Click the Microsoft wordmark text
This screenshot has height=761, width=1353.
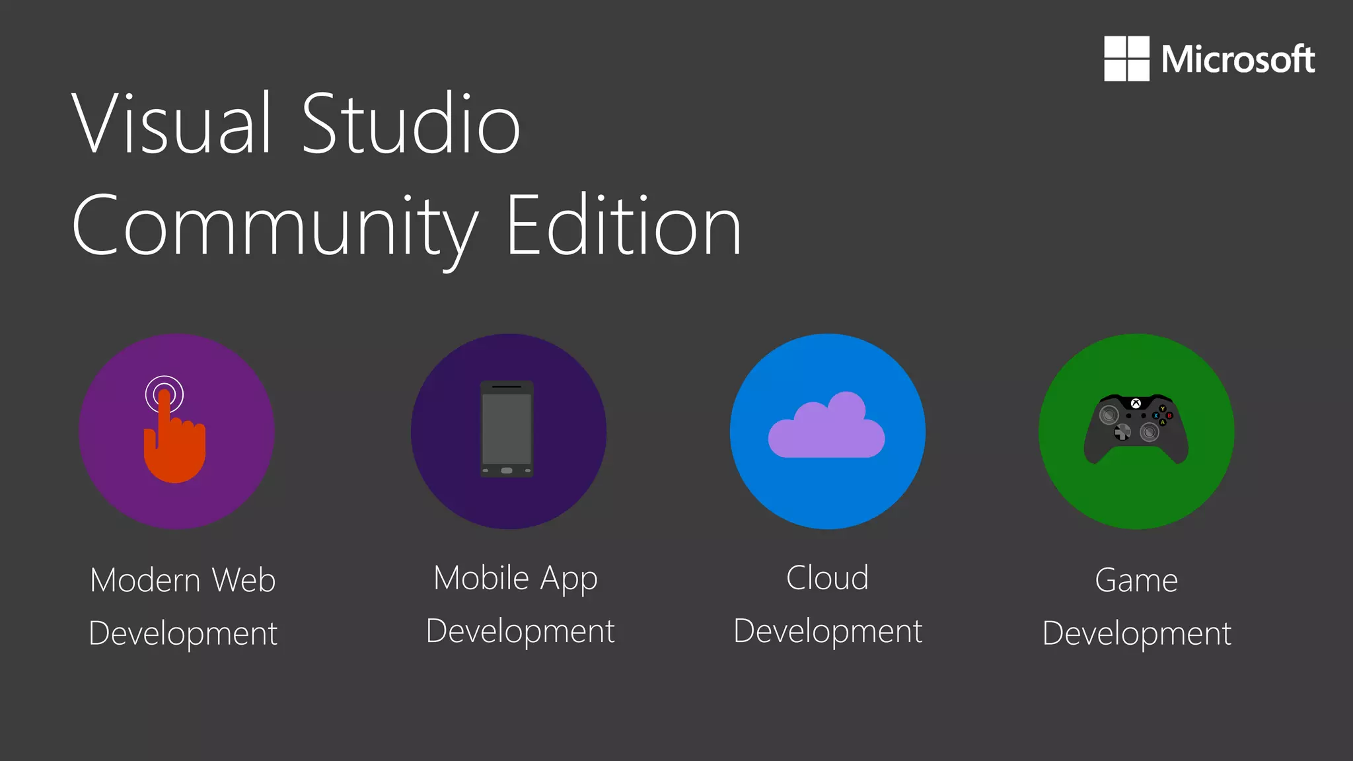1238,59
